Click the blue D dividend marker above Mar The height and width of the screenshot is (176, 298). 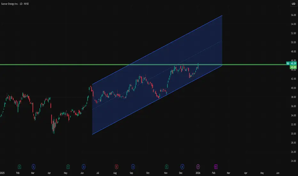[x=34, y=167]
